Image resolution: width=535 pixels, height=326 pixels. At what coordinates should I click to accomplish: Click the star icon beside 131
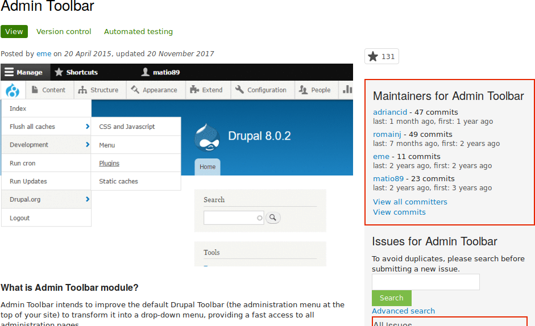coord(373,56)
